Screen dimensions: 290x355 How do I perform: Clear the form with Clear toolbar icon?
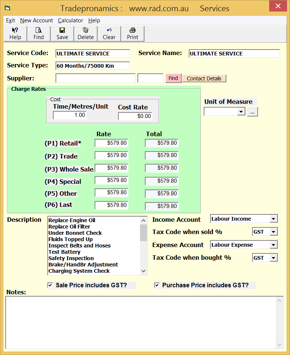[109, 33]
